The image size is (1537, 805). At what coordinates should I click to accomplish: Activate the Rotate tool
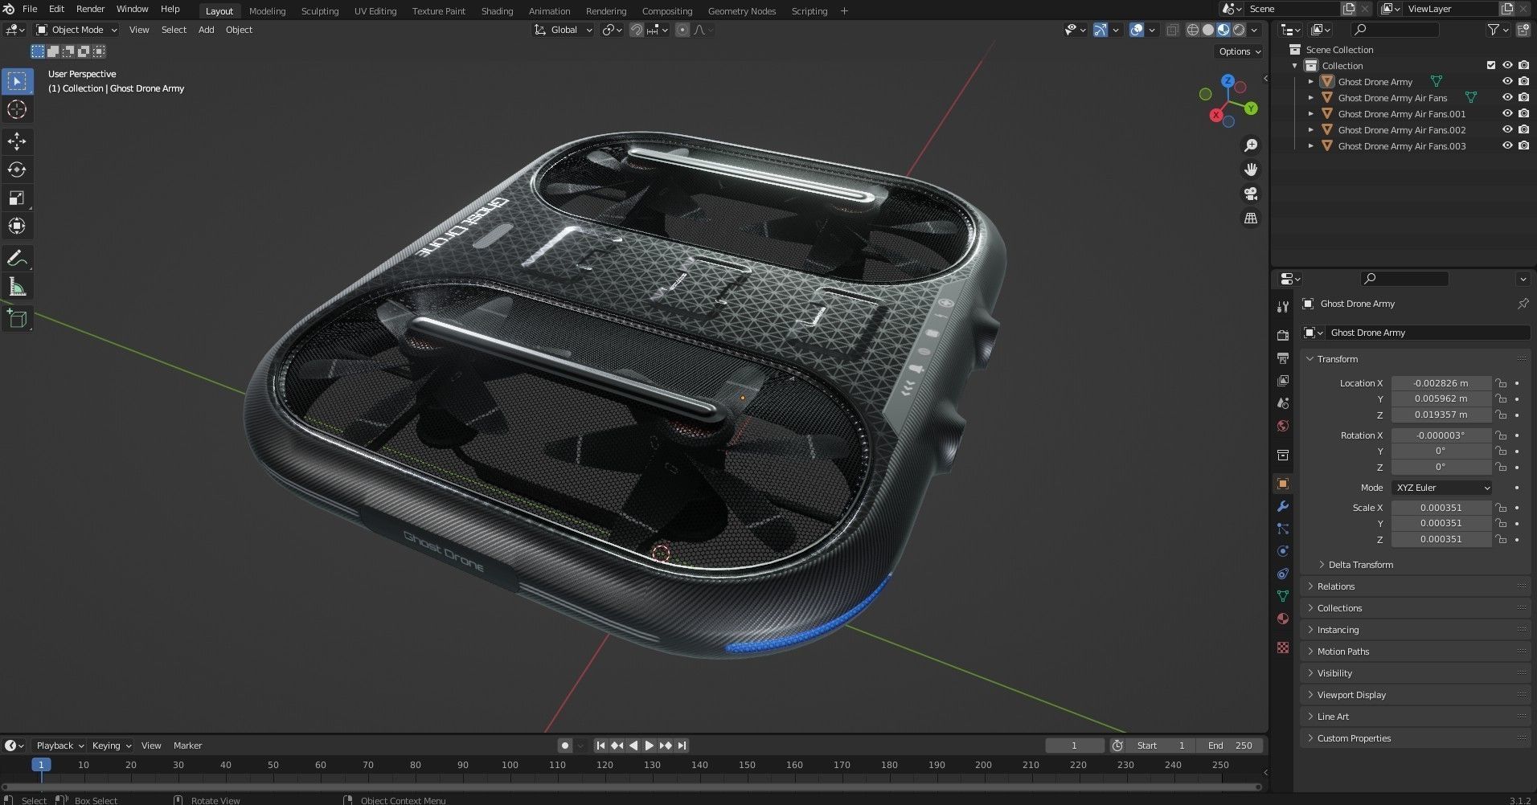[x=17, y=170]
